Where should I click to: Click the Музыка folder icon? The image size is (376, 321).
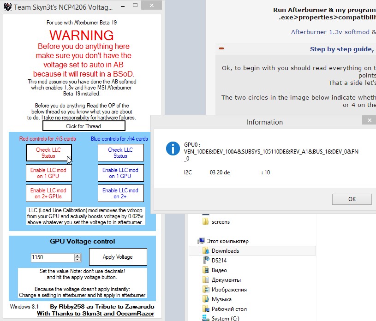click(205, 299)
